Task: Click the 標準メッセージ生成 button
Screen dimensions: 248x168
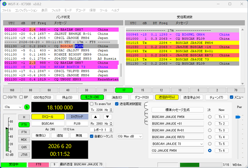Action: tap(177, 110)
